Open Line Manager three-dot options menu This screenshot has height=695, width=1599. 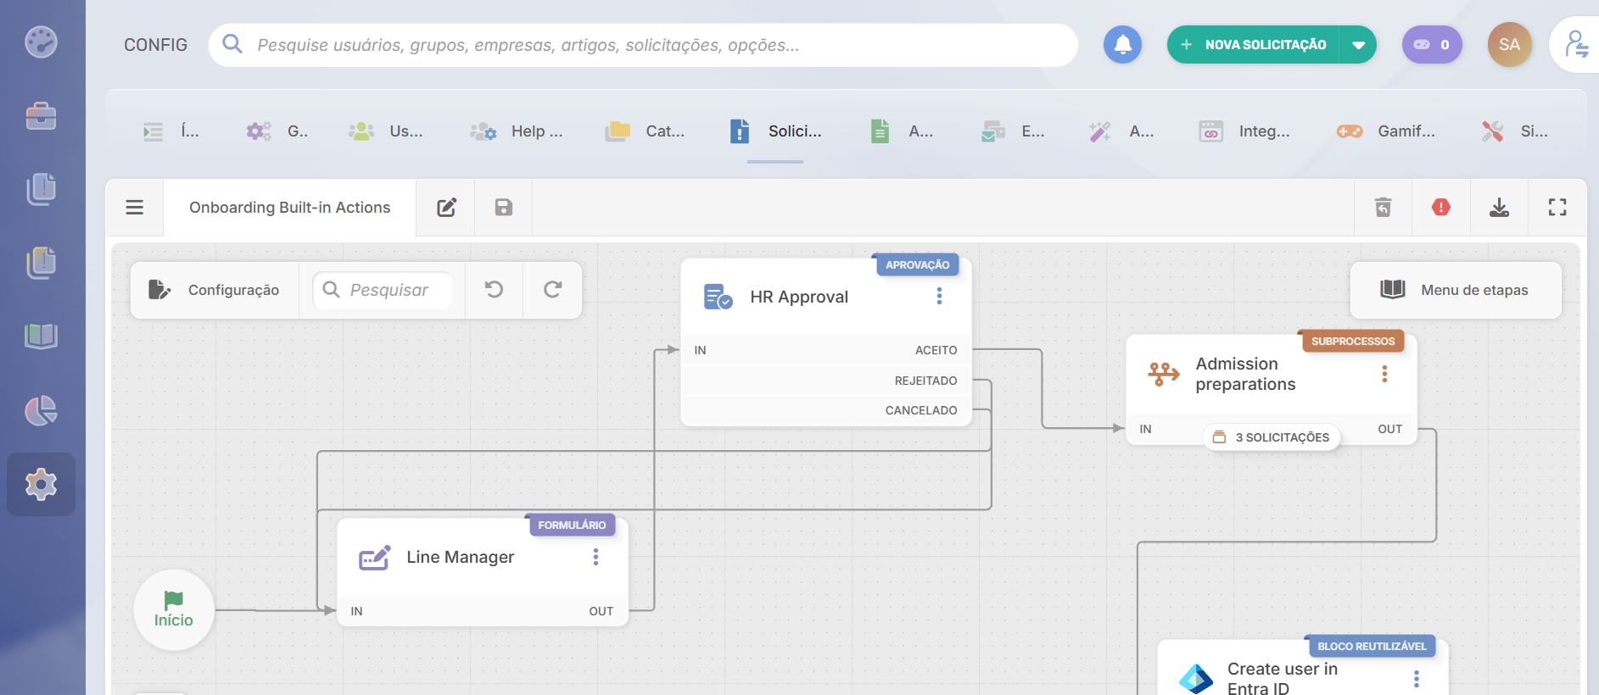pos(595,556)
